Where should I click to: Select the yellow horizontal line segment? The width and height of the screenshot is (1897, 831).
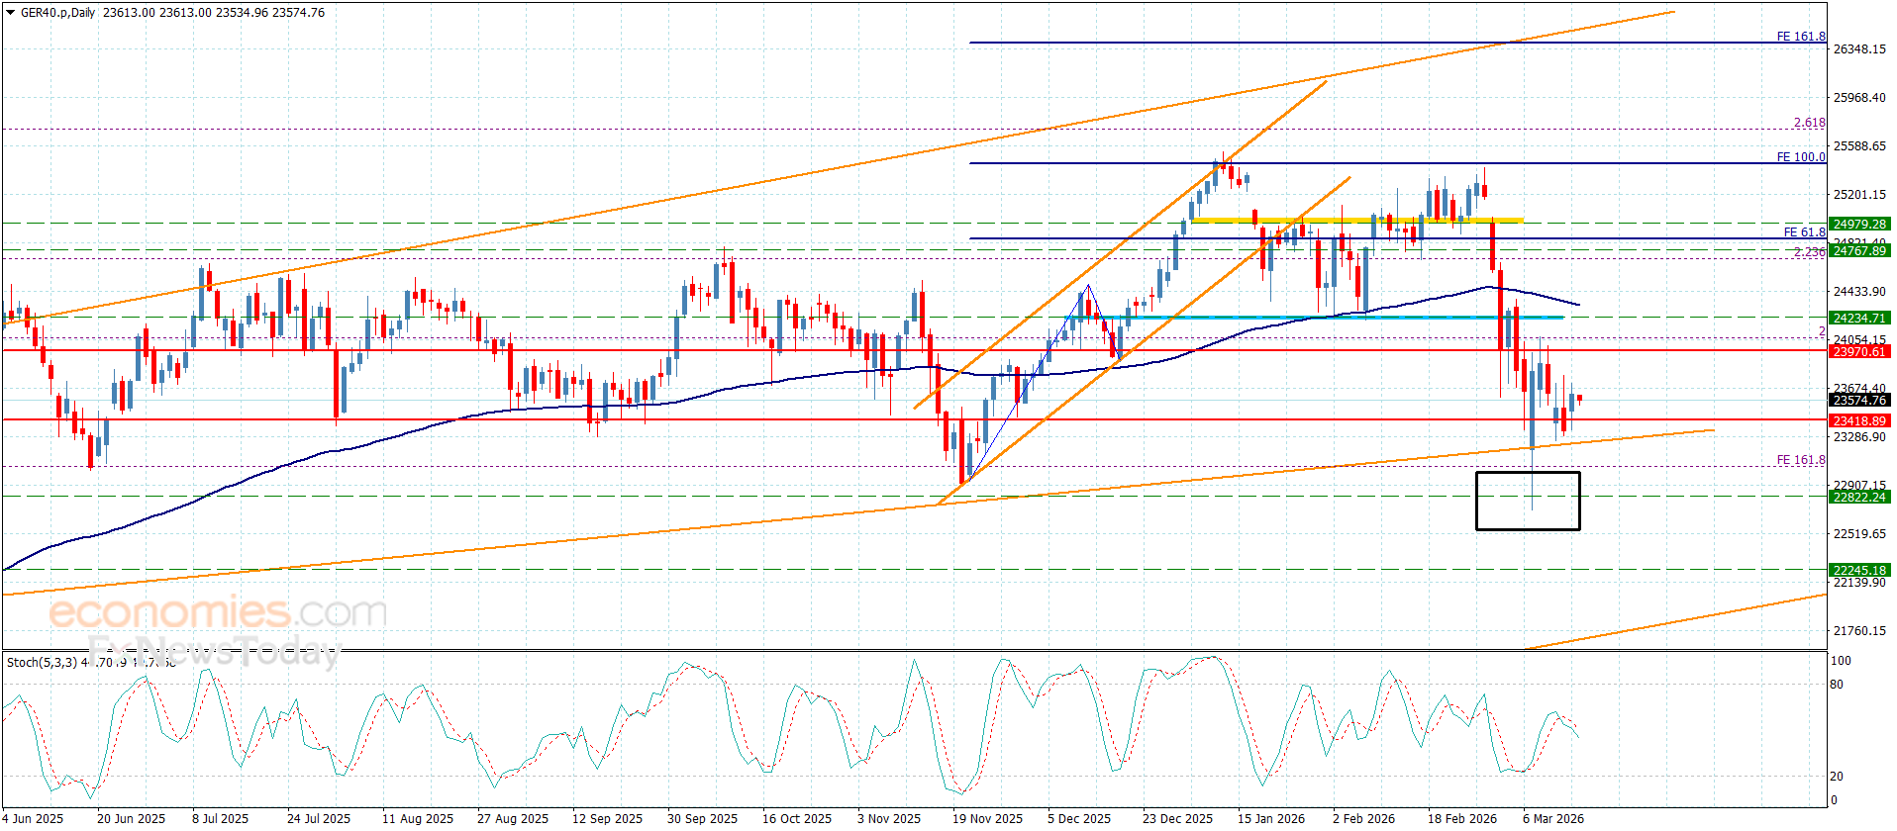1356,220
